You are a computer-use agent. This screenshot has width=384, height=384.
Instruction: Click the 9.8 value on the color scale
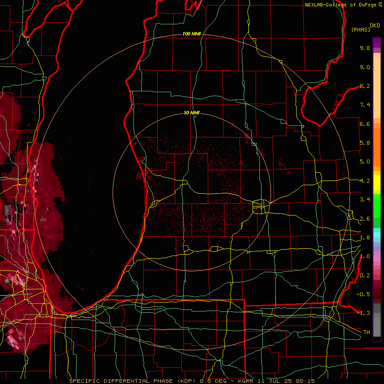(x=365, y=48)
